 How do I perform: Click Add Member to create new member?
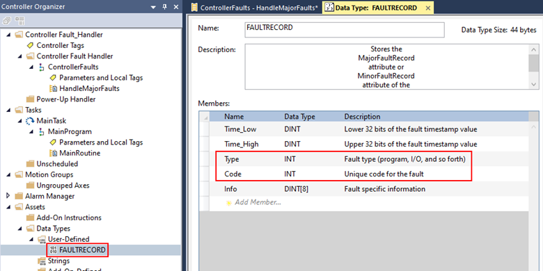pos(258,203)
